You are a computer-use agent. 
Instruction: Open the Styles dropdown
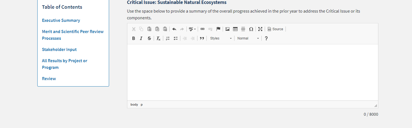pos(221,38)
